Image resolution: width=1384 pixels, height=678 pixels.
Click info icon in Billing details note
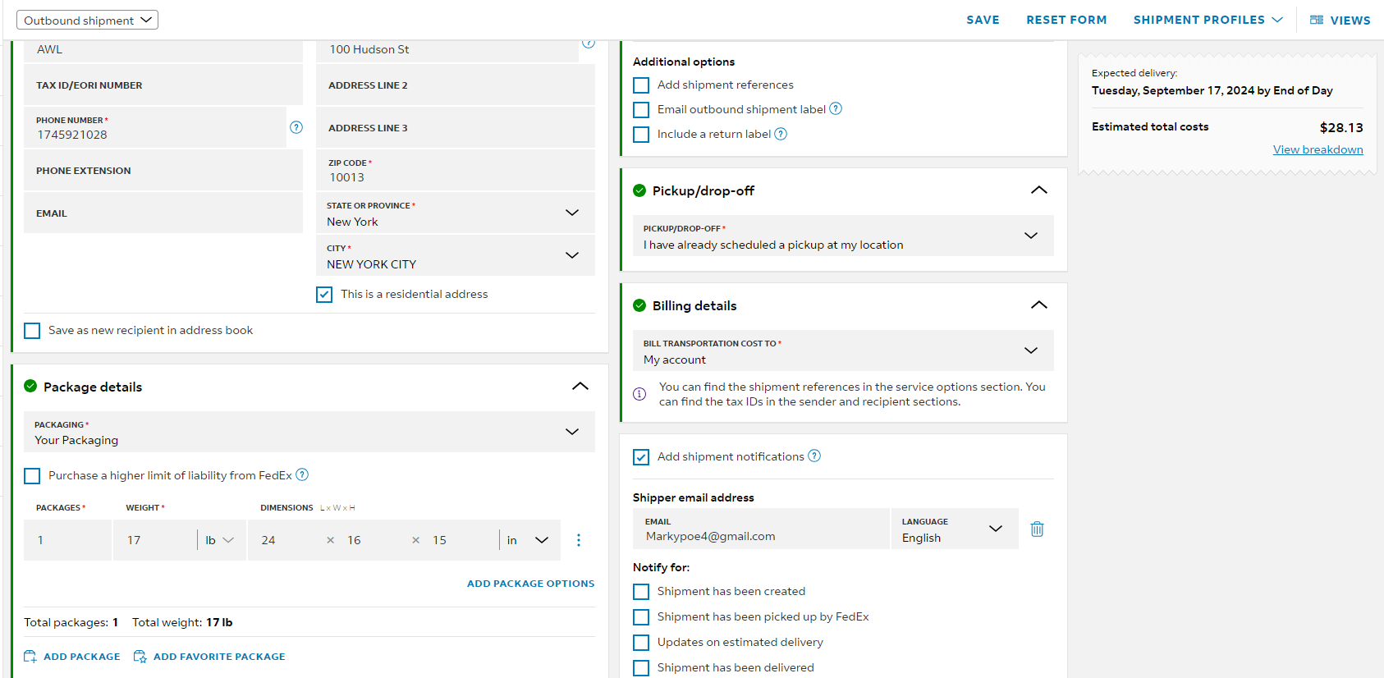639,394
